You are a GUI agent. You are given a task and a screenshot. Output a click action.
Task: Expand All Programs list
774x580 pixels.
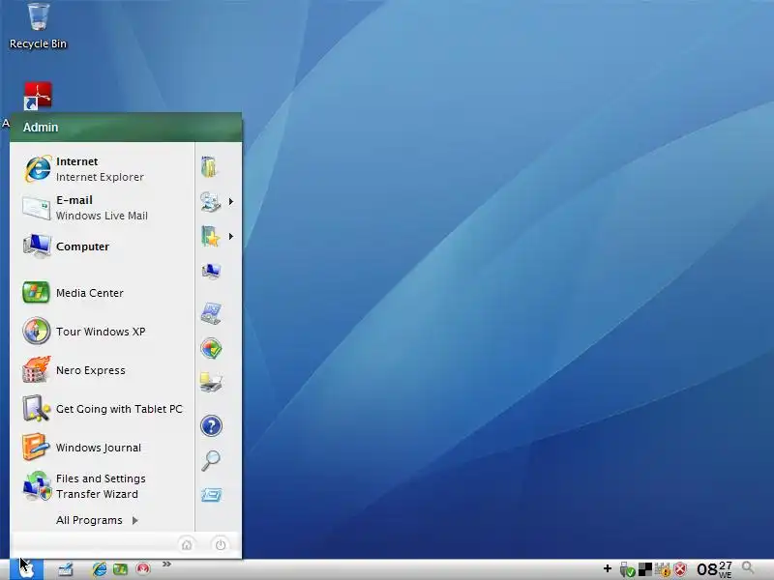pos(97,520)
